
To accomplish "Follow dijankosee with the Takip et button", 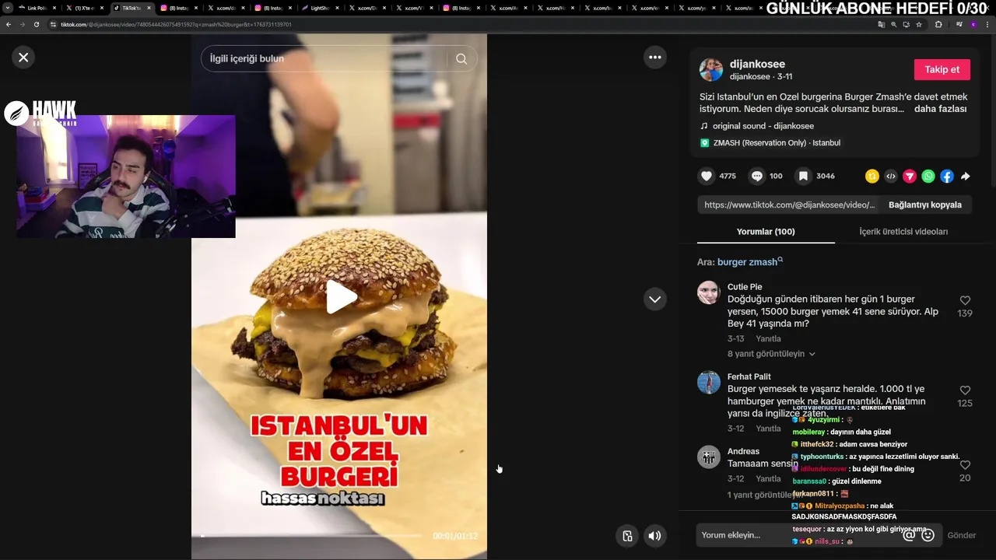I will [x=942, y=69].
